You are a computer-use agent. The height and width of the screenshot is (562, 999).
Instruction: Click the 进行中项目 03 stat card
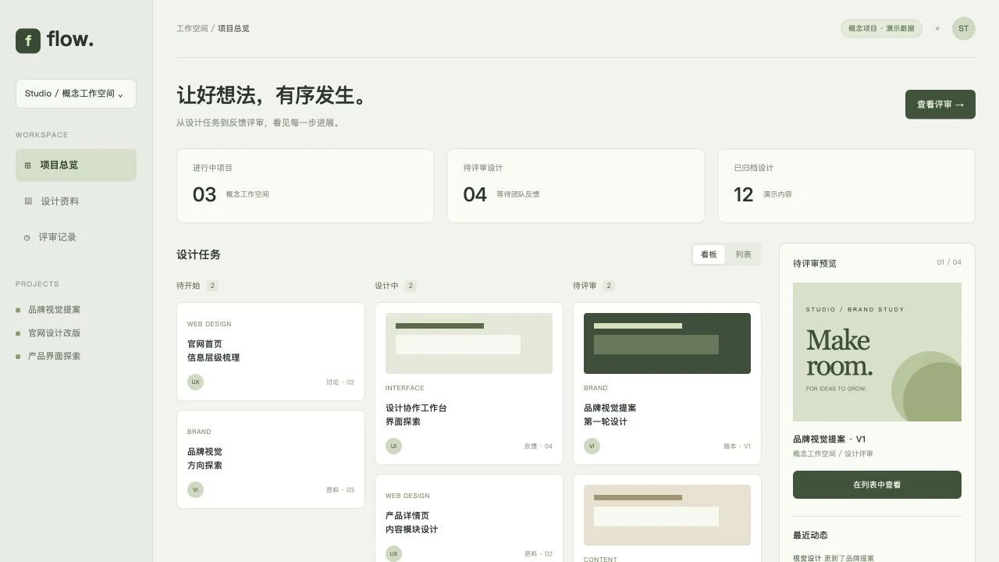click(305, 186)
